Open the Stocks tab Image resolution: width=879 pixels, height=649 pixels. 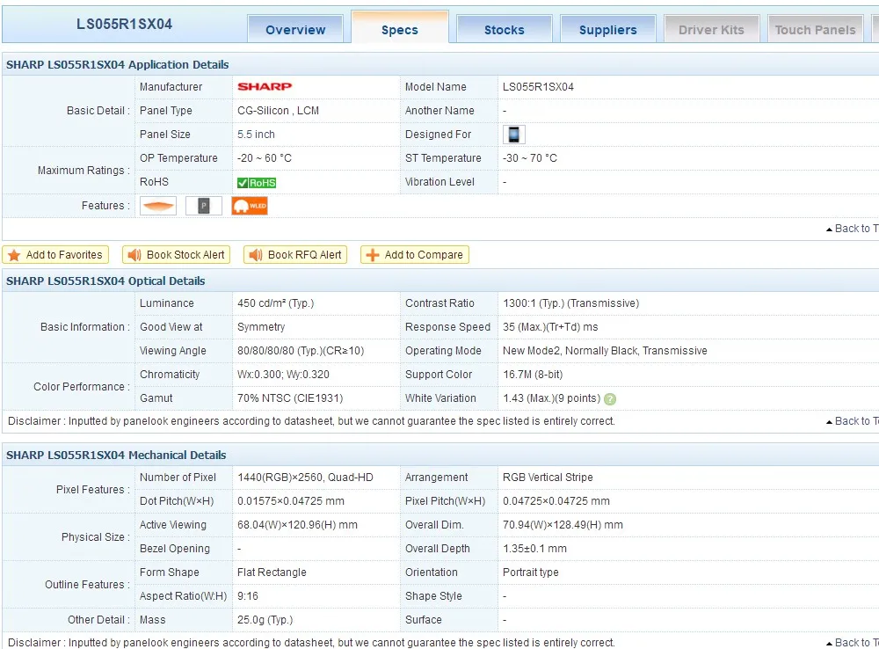[x=504, y=29]
